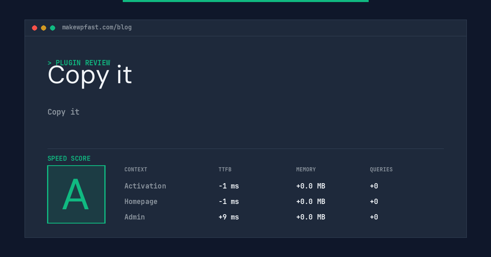Click the gray 'Copy it' subtitle
Screen dimensions: 491x257
pyautogui.click(x=63, y=112)
